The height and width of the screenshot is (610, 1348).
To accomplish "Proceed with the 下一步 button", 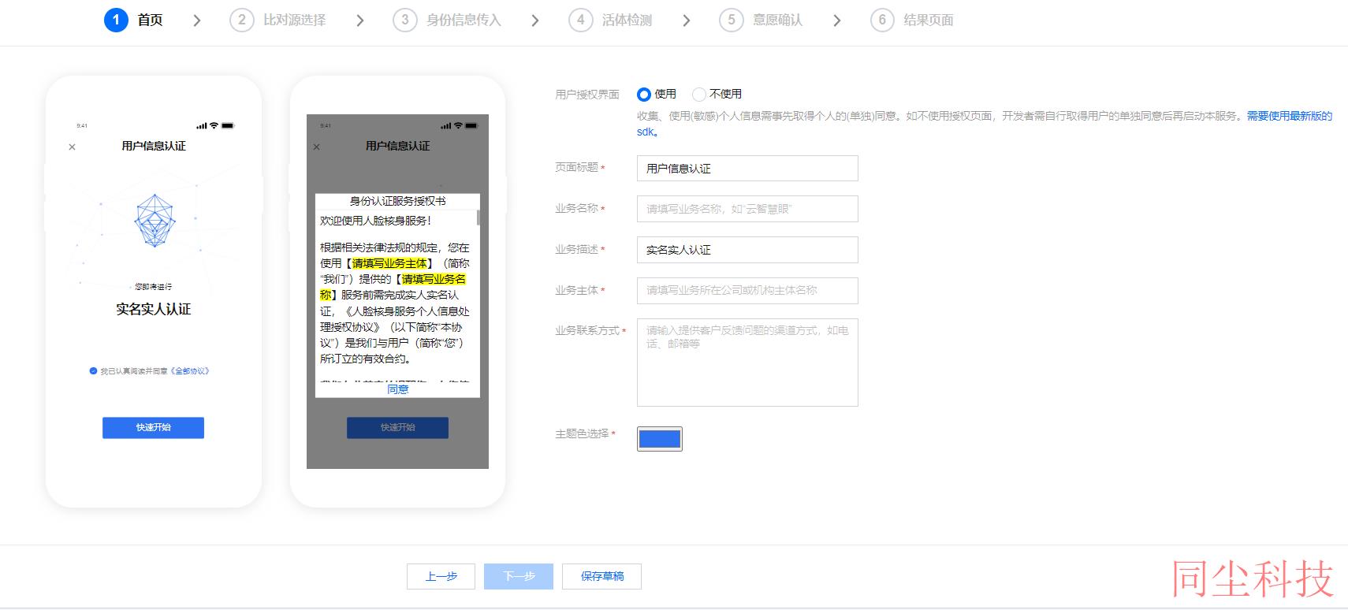I will 519,576.
